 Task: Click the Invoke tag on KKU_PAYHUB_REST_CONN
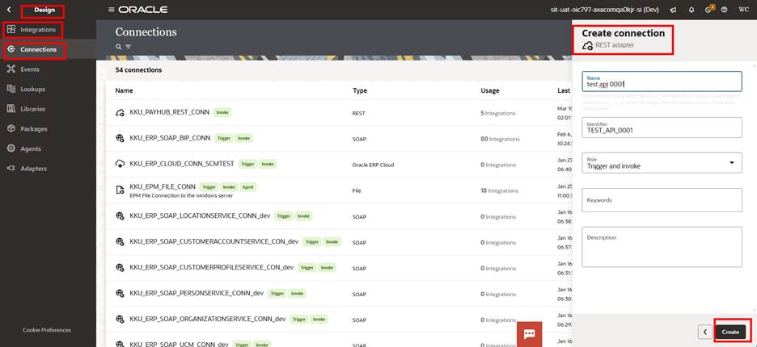point(222,112)
